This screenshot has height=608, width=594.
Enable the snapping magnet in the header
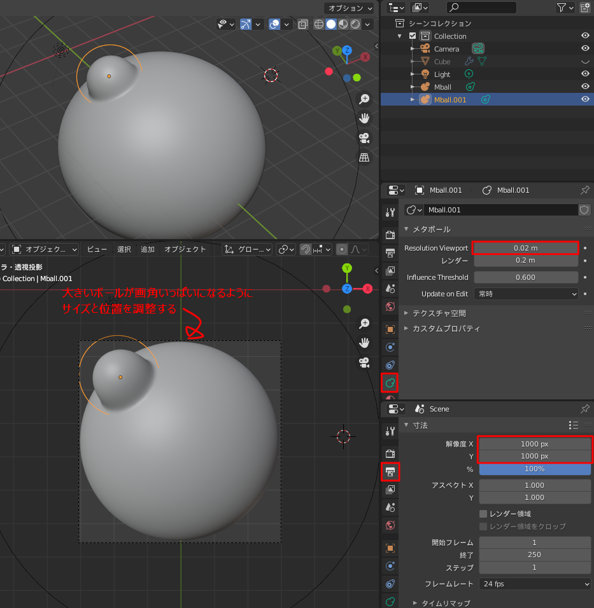point(304,249)
